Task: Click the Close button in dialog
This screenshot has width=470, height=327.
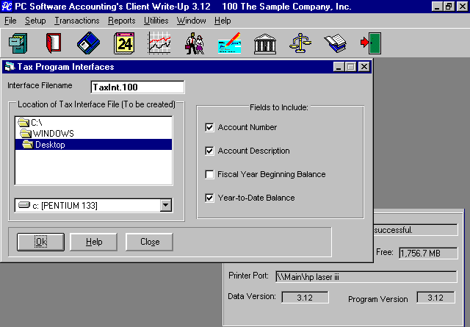Action: click(x=150, y=242)
